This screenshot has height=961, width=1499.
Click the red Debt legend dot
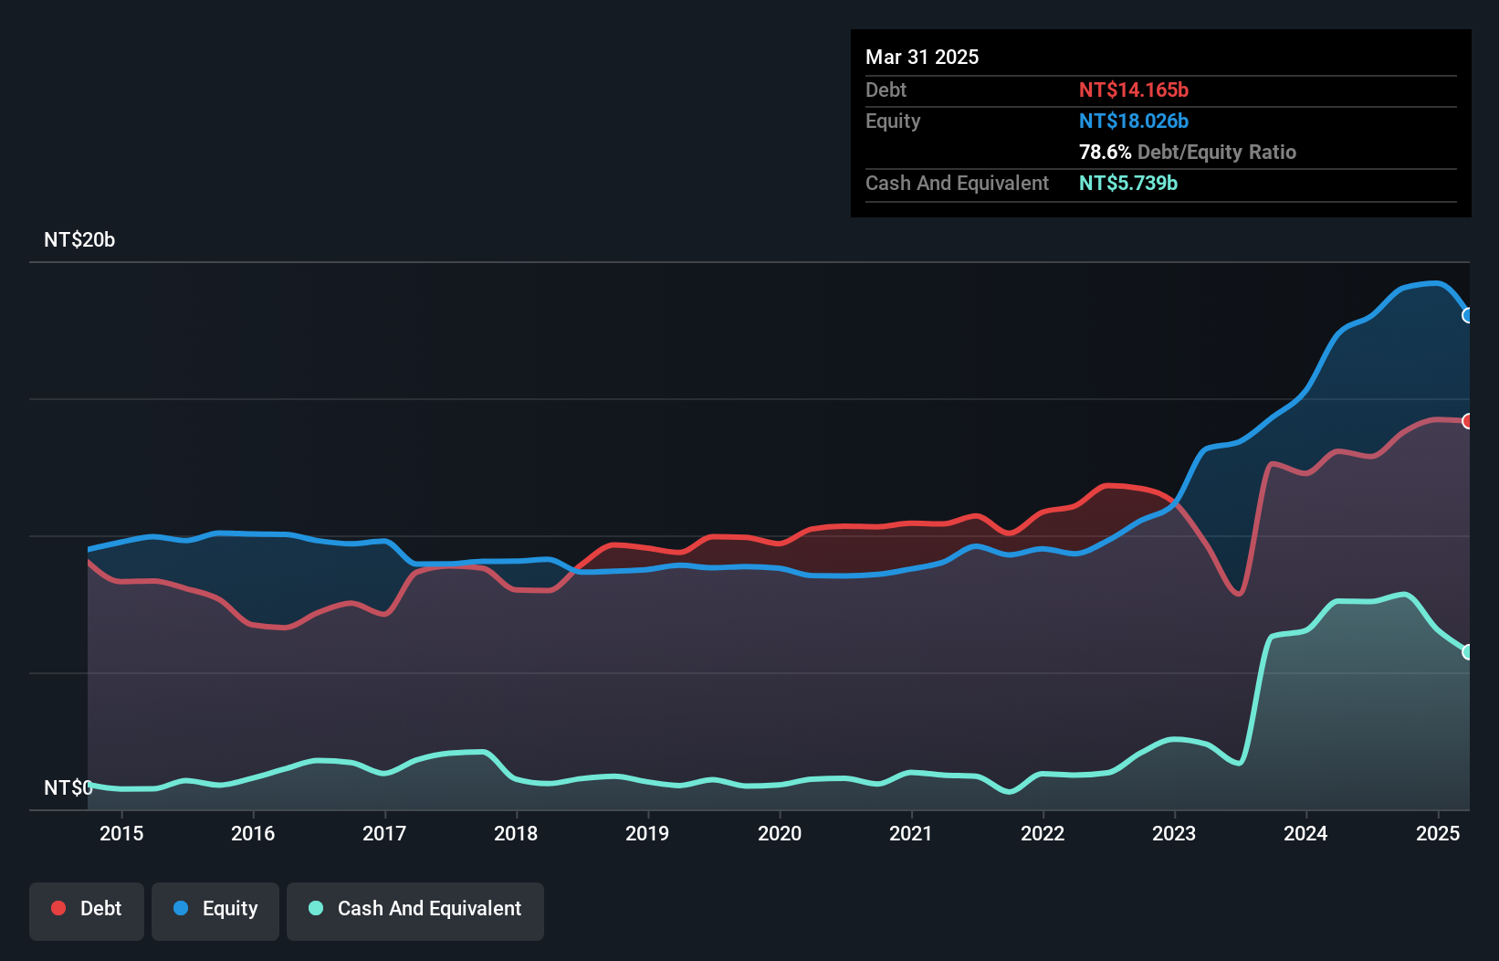click(x=58, y=908)
